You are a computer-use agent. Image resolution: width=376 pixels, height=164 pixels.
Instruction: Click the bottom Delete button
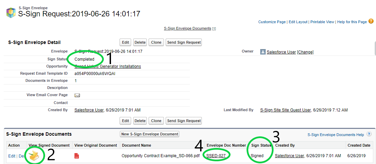[x=140, y=121]
